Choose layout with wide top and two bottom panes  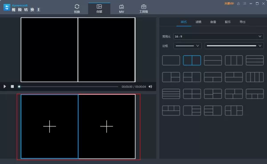point(213,77)
